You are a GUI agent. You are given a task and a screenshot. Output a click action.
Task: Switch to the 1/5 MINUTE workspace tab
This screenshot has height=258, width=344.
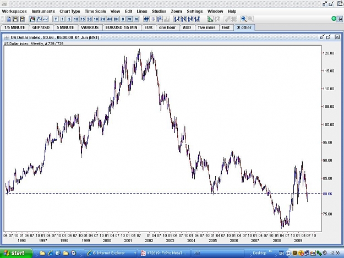(15, 28)
